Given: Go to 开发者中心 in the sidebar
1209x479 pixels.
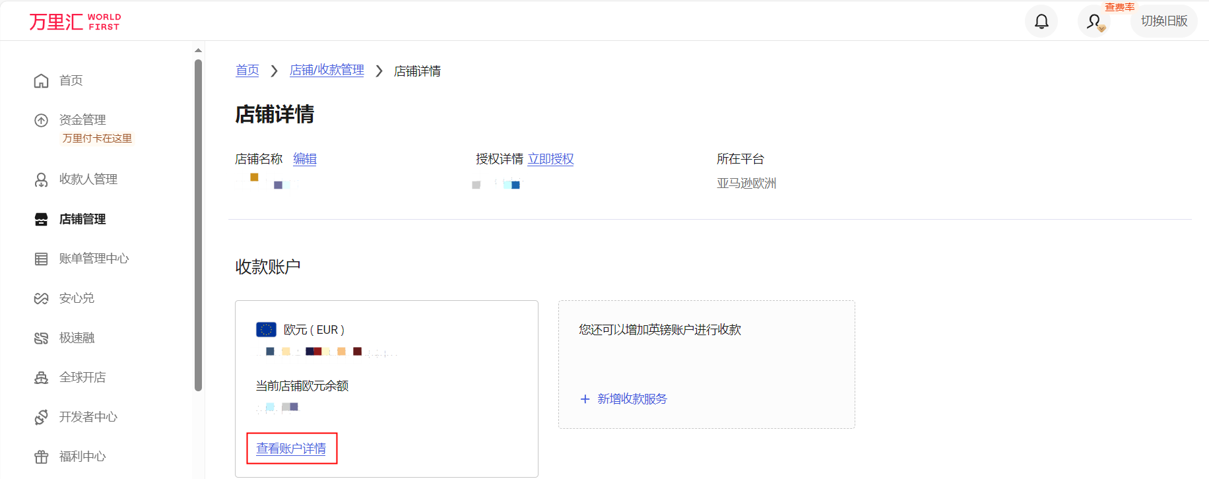Looking at the screenshot, I should coord(88,417).
